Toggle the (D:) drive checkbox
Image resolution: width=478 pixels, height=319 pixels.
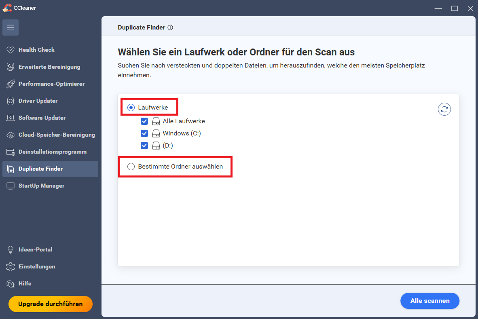pyautogui.click(x=144, y=146)
